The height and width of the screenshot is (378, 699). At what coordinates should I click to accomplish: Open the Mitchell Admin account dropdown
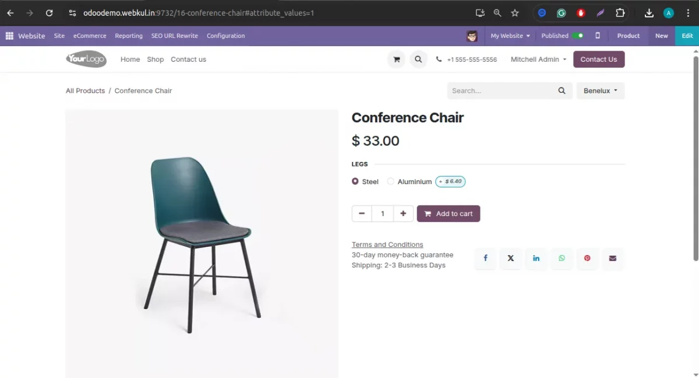[x=537, y=59]
